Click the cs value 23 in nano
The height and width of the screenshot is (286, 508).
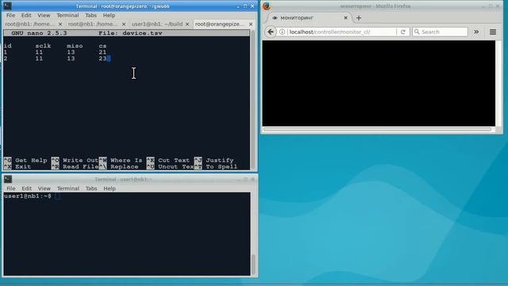(x=102, y=59)
